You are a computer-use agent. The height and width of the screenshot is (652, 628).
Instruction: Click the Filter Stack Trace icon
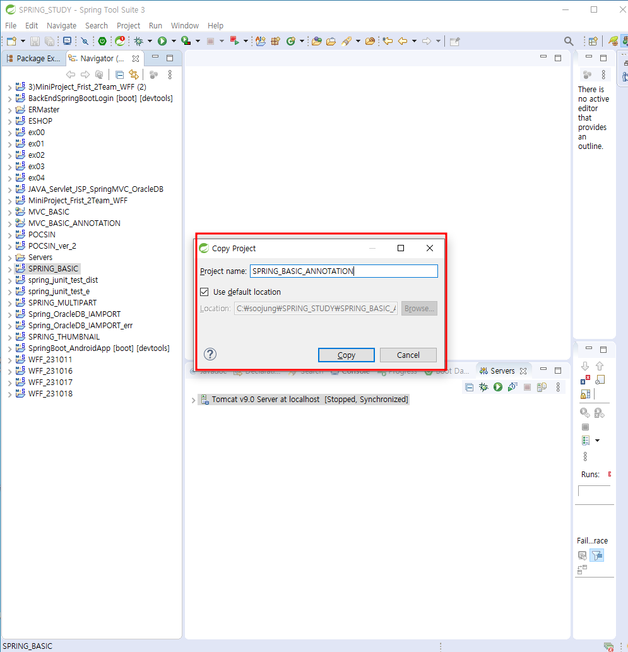(x=597, y=555)
